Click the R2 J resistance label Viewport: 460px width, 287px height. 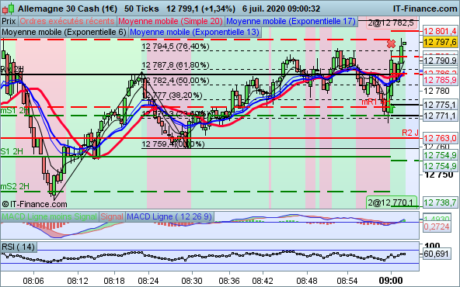pyautogui.click(x=410, y=133)
